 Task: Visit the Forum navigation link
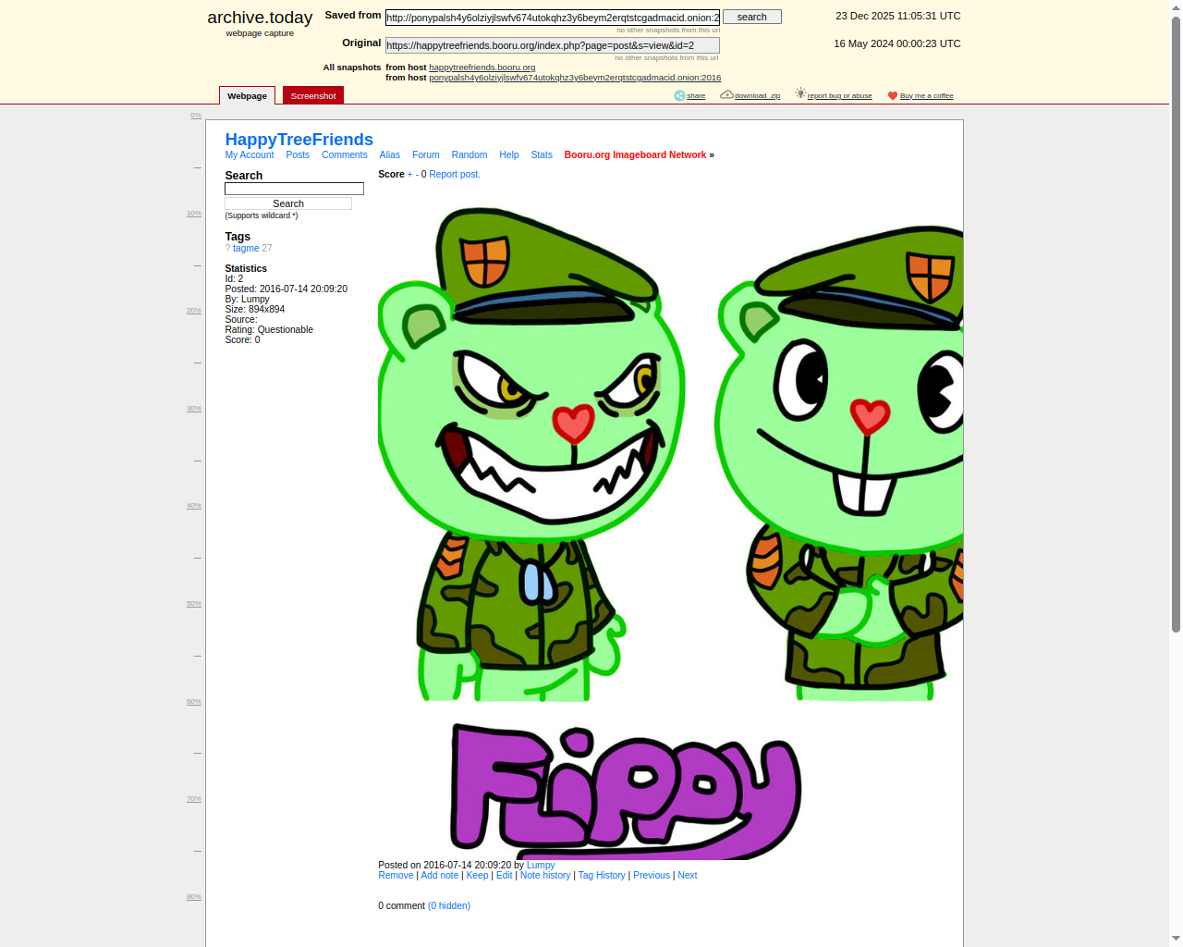coord(426,155)
